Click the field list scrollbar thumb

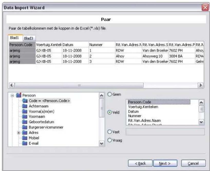click(x=201, y=109)
